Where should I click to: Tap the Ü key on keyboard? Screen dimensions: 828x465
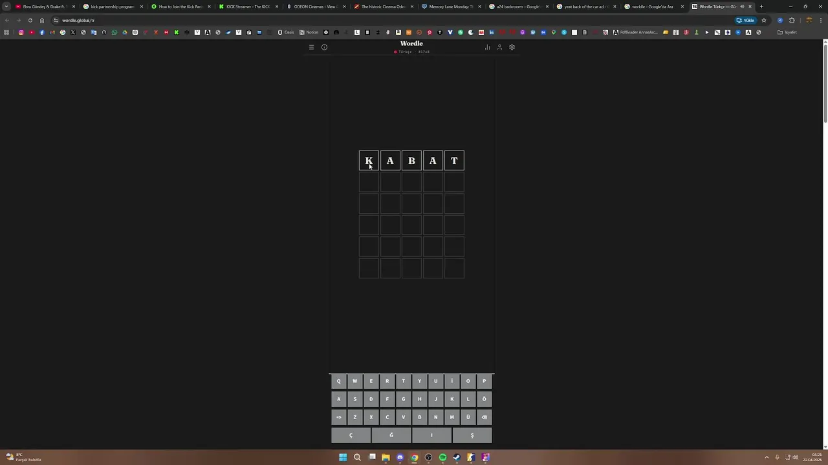468,417
